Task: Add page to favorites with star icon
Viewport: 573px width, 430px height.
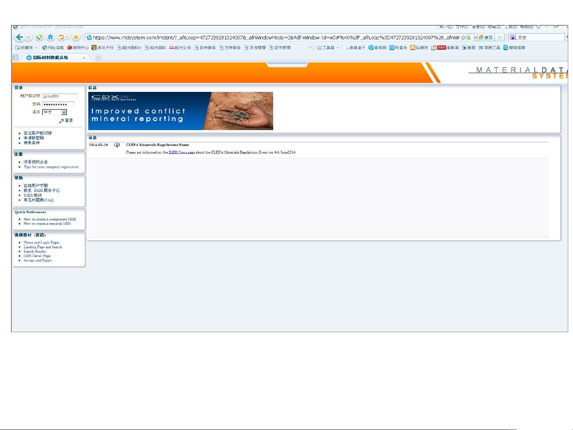Action: click(x=76, y=37)
